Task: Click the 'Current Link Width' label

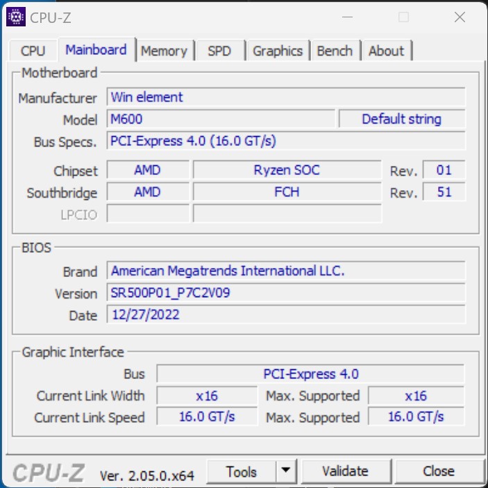Action: (x=90, y=396)
